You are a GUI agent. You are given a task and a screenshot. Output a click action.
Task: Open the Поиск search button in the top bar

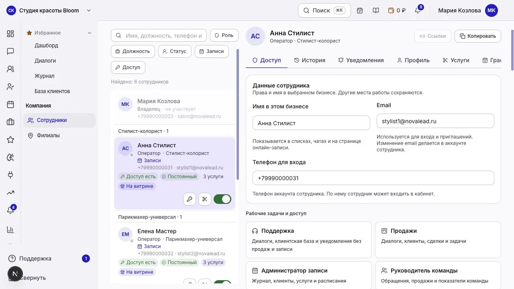(324, 10)
